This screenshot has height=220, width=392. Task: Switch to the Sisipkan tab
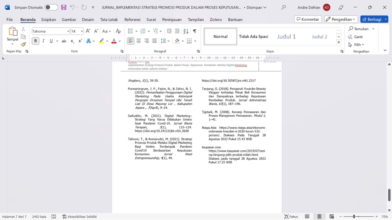pos(49,20)
